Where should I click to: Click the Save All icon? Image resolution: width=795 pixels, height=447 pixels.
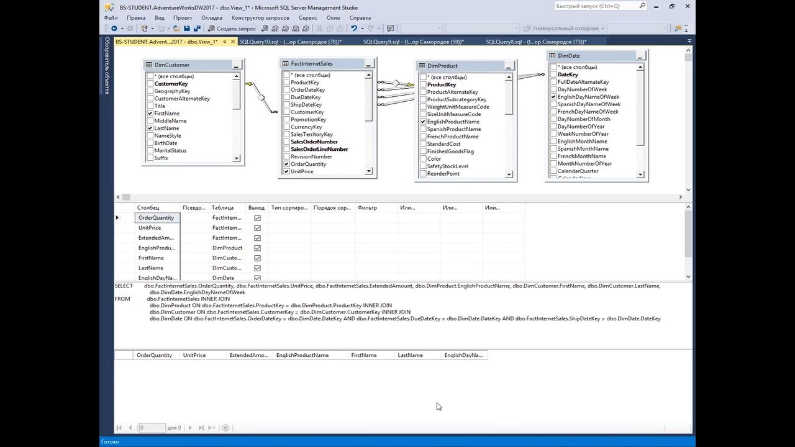pyautogui.click(x=198, y=29)
